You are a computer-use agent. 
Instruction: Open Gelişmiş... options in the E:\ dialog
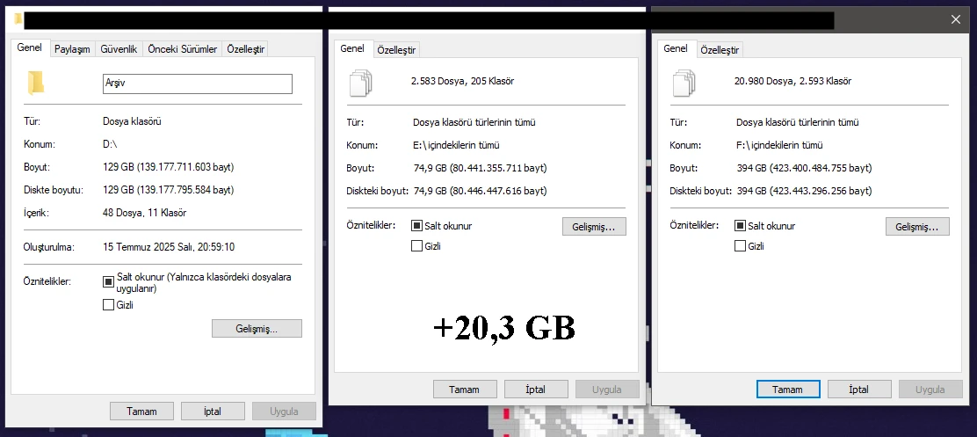click(594, 227)
